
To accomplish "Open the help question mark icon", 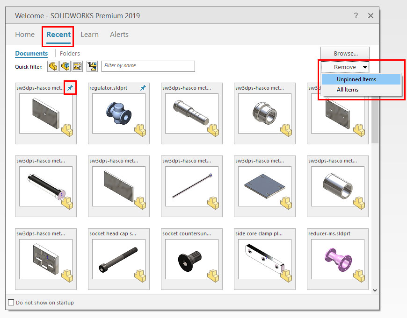I will (x=356, y=15).
